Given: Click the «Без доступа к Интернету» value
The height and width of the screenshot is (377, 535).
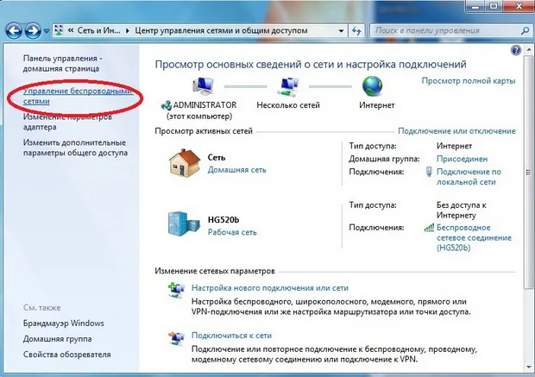Looking at the screenshot, I should click(x=462, y=210).
